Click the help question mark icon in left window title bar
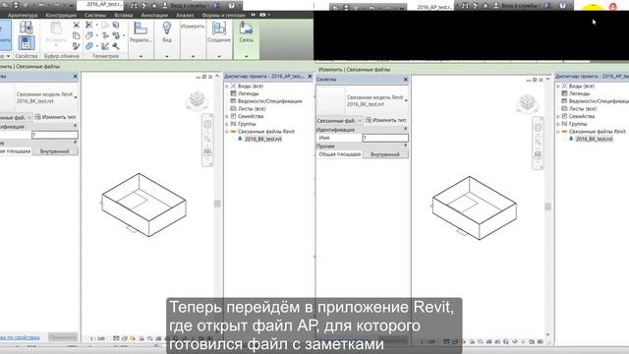The width and height of the screenshot is (629, 354). coord(232,5)
